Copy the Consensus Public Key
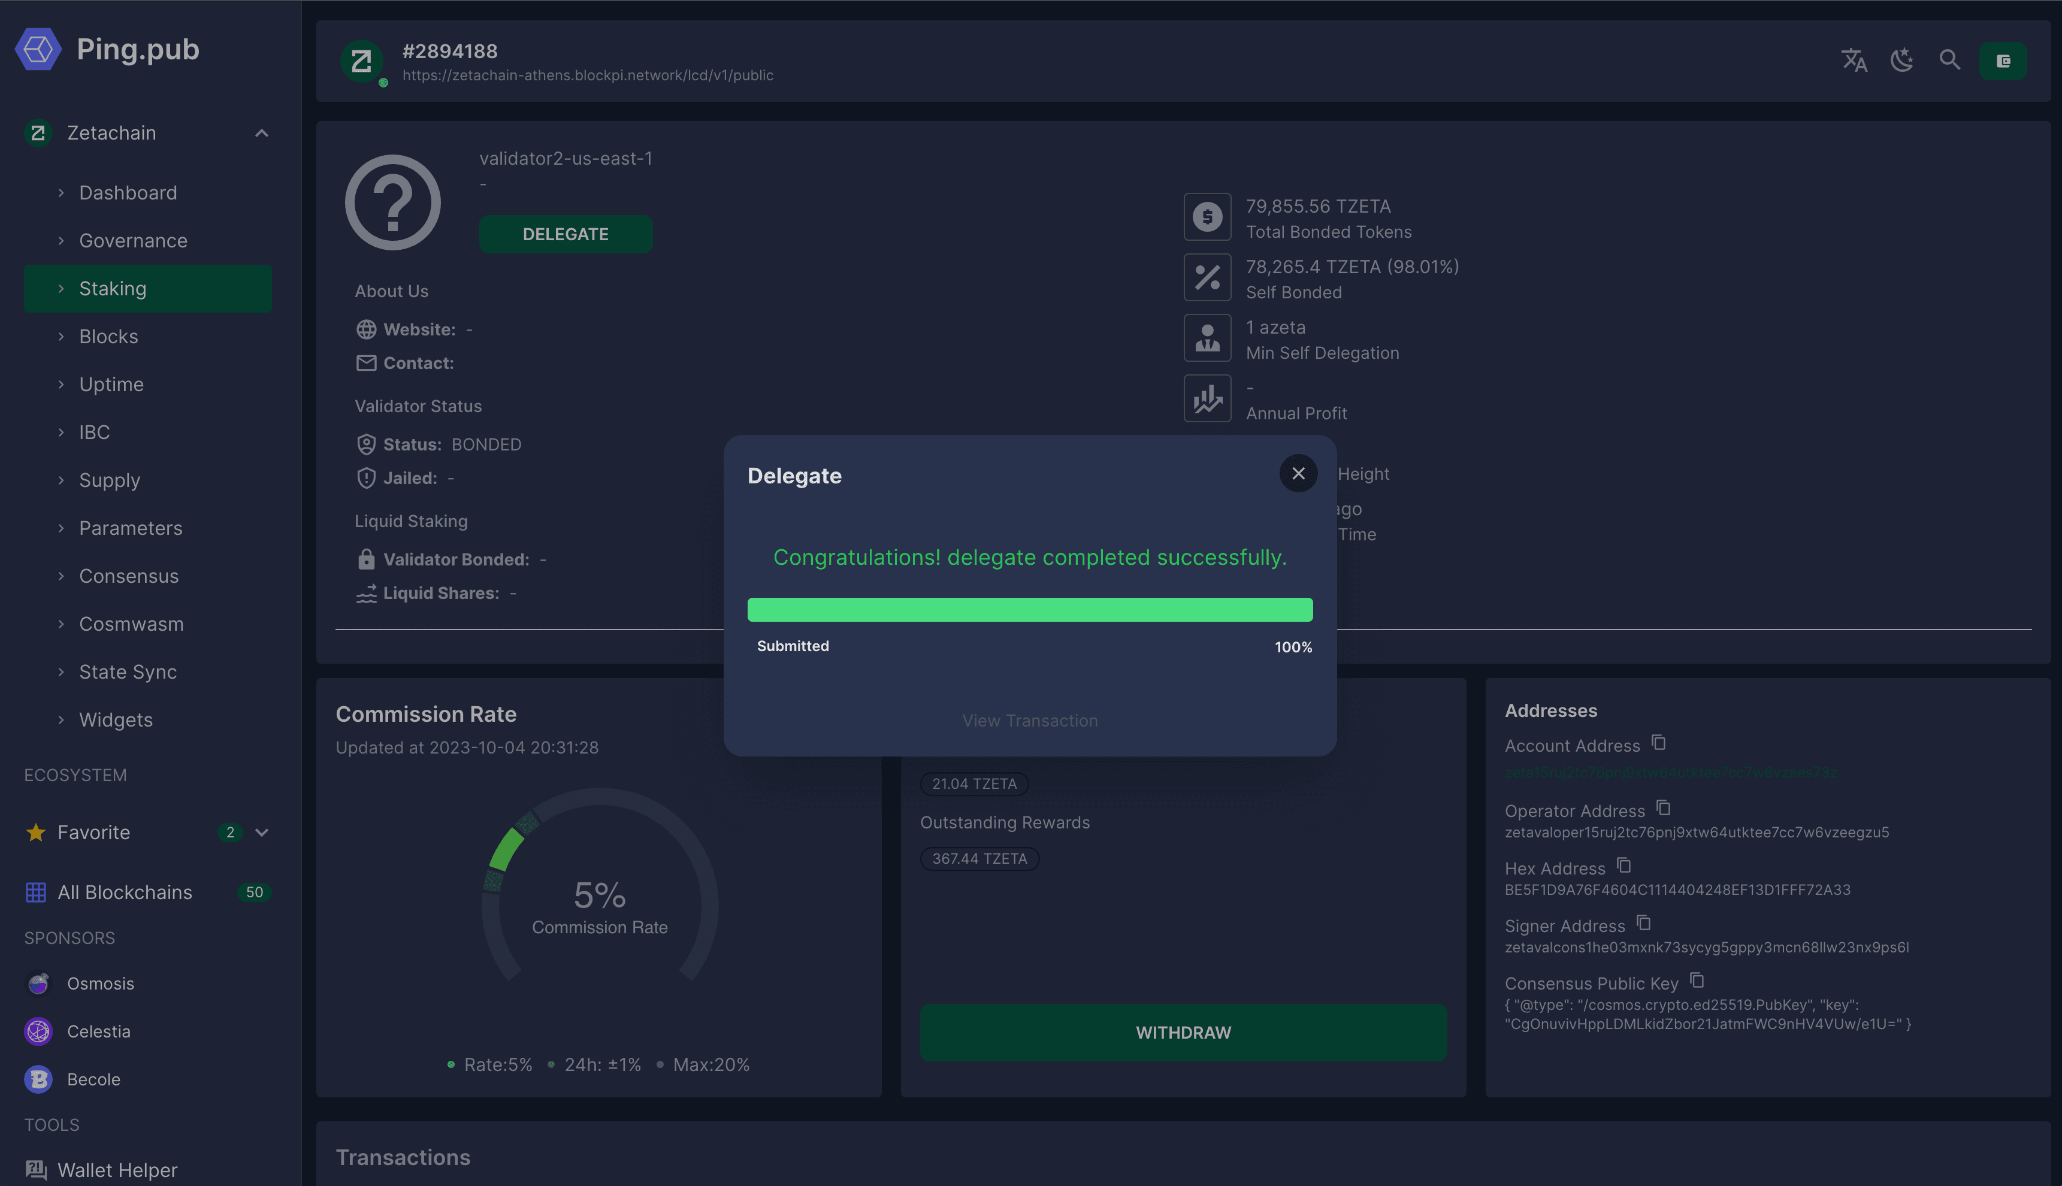The image size is (2062, 1186). (x=1696, y=981)
